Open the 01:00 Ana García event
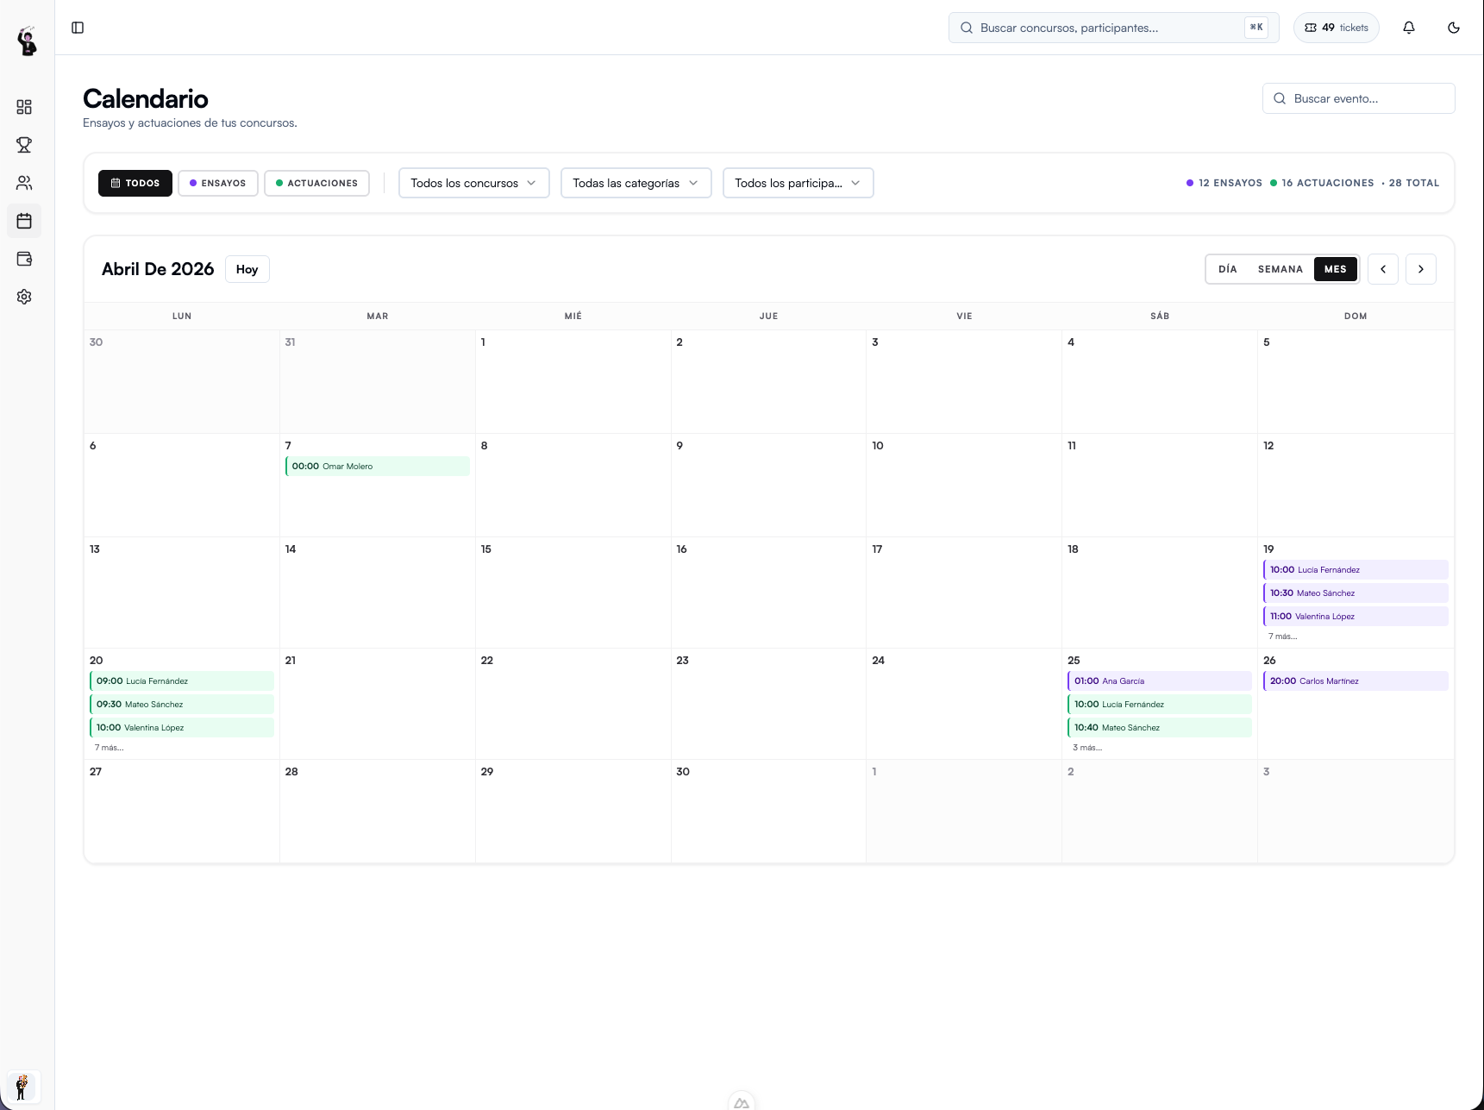 point(1160,680)
